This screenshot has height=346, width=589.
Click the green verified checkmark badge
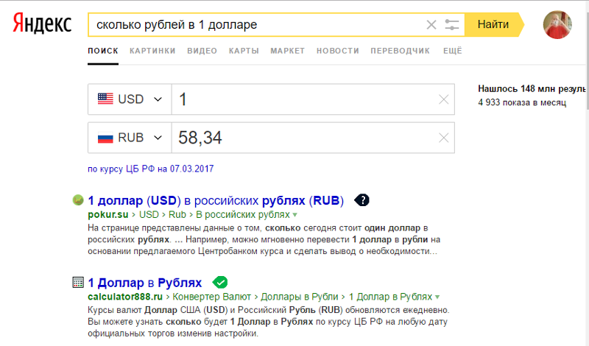click(220, 282)
